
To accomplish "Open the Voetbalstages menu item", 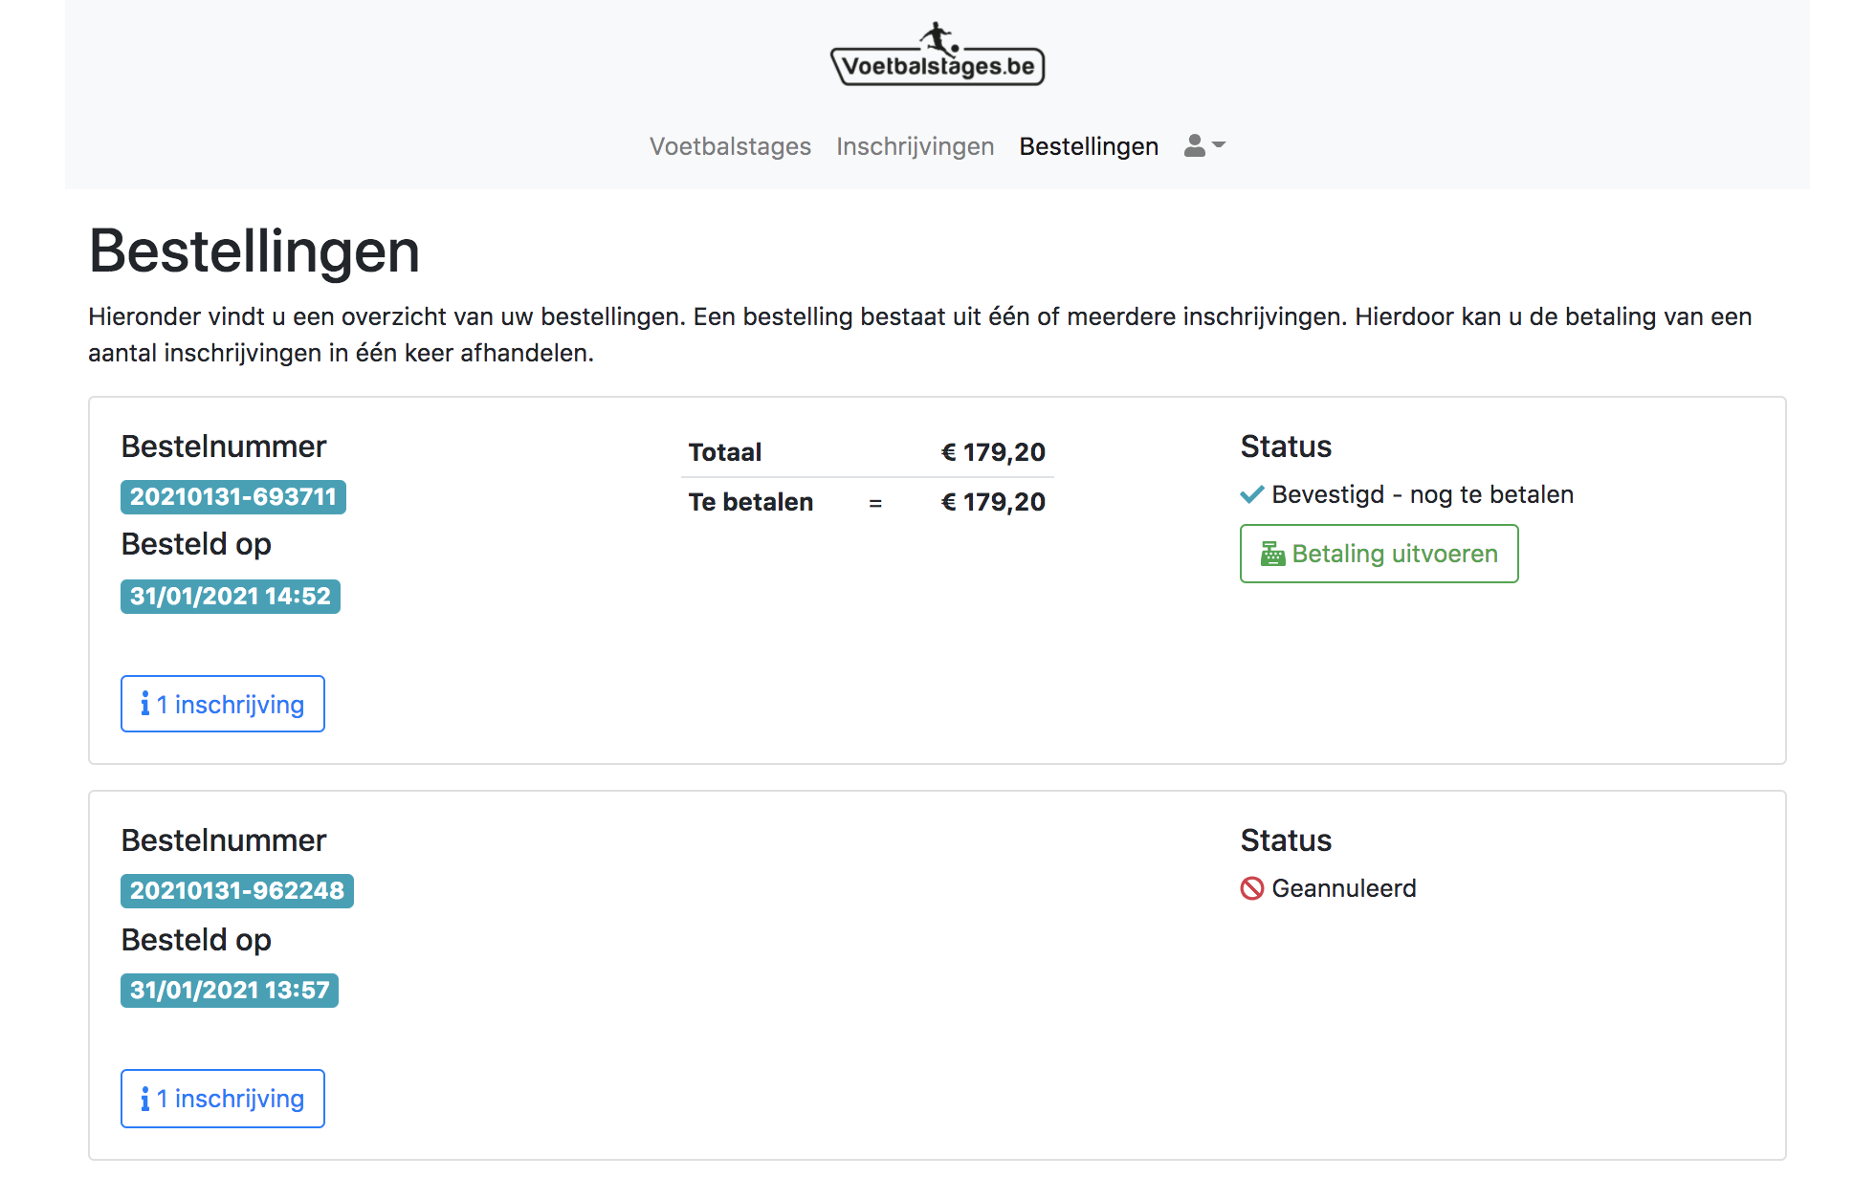I will click(x=730, y=146).
